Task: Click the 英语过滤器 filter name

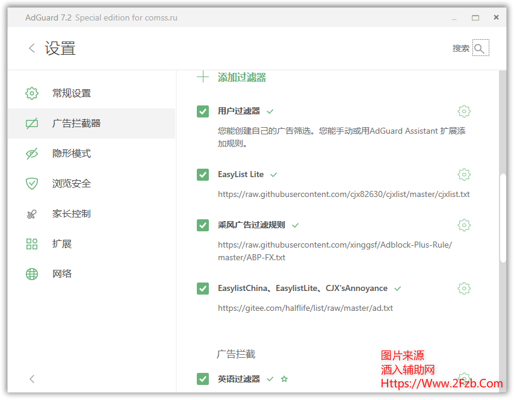Action: tap(239, 379)
